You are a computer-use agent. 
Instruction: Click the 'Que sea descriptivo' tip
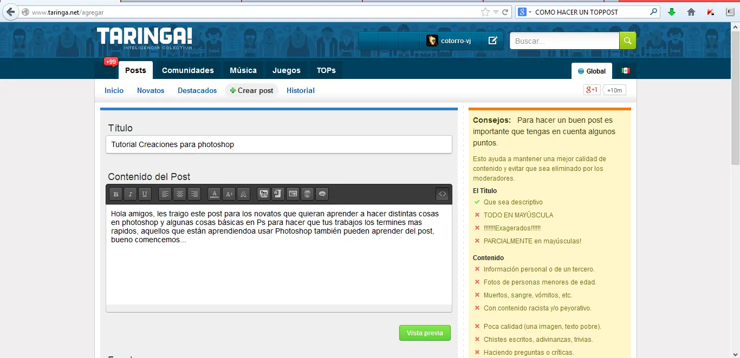[513, 202]
